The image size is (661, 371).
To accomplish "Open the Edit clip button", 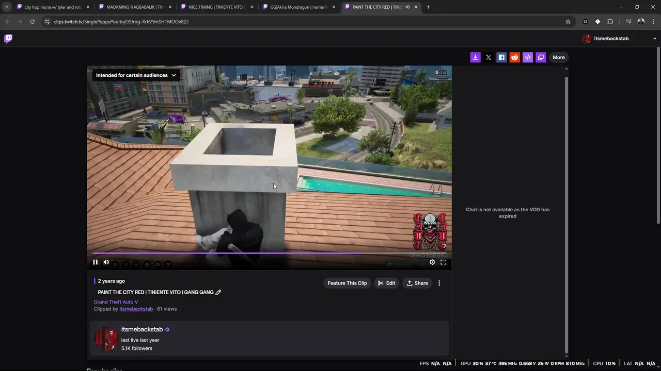I will click(x=386, y=283).
